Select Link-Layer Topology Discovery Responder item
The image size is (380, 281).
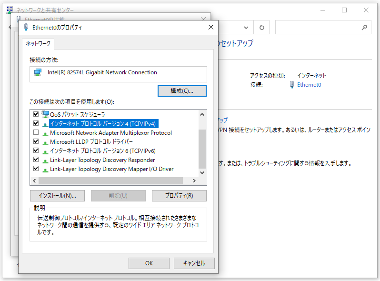pos(102,160)
